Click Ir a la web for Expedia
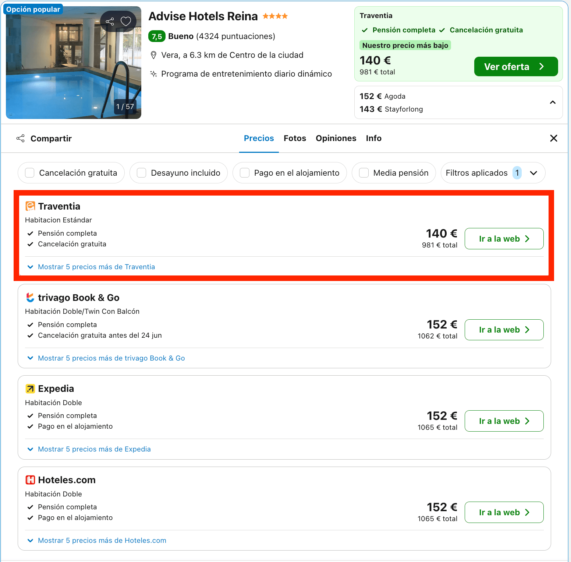The image size is (571, 562). coord(504,421)
